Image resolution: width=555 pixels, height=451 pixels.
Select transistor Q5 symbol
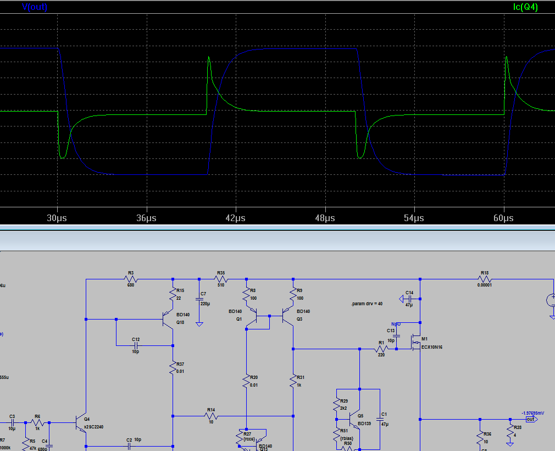[x=354, y=419]
